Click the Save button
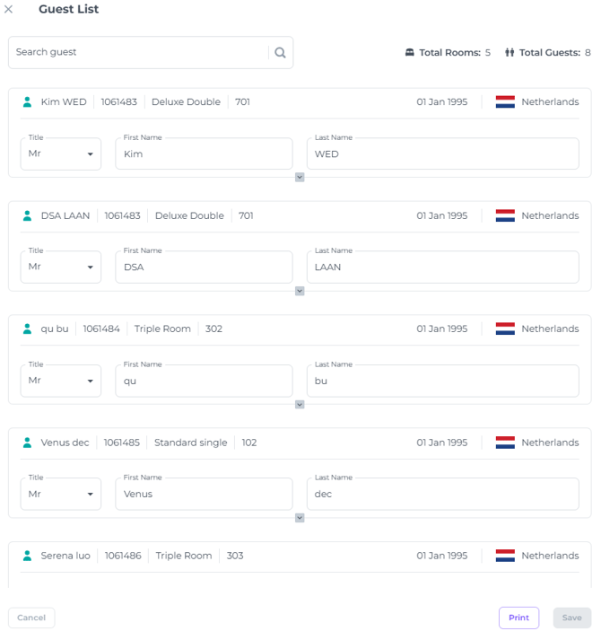Screen dimensions: 601x640 click(x=571, y=618)
